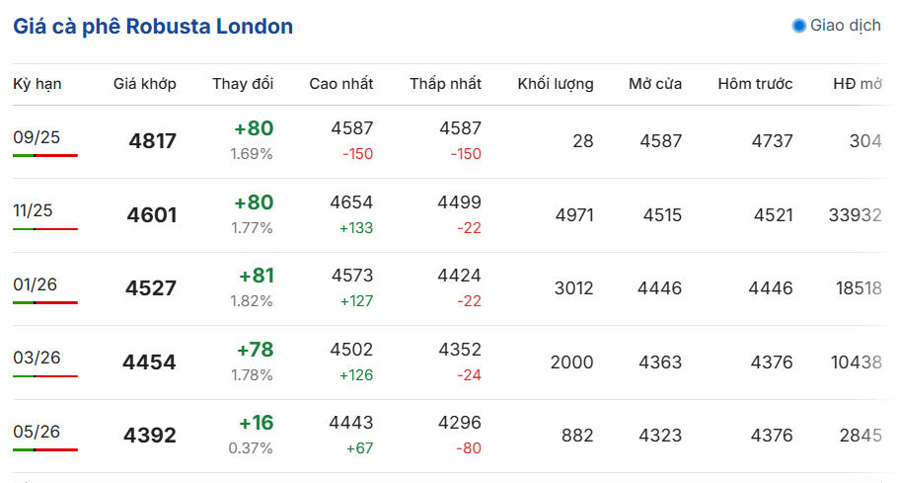Click the Giao dịch label text
899x483 pixels.
(846, 26)
